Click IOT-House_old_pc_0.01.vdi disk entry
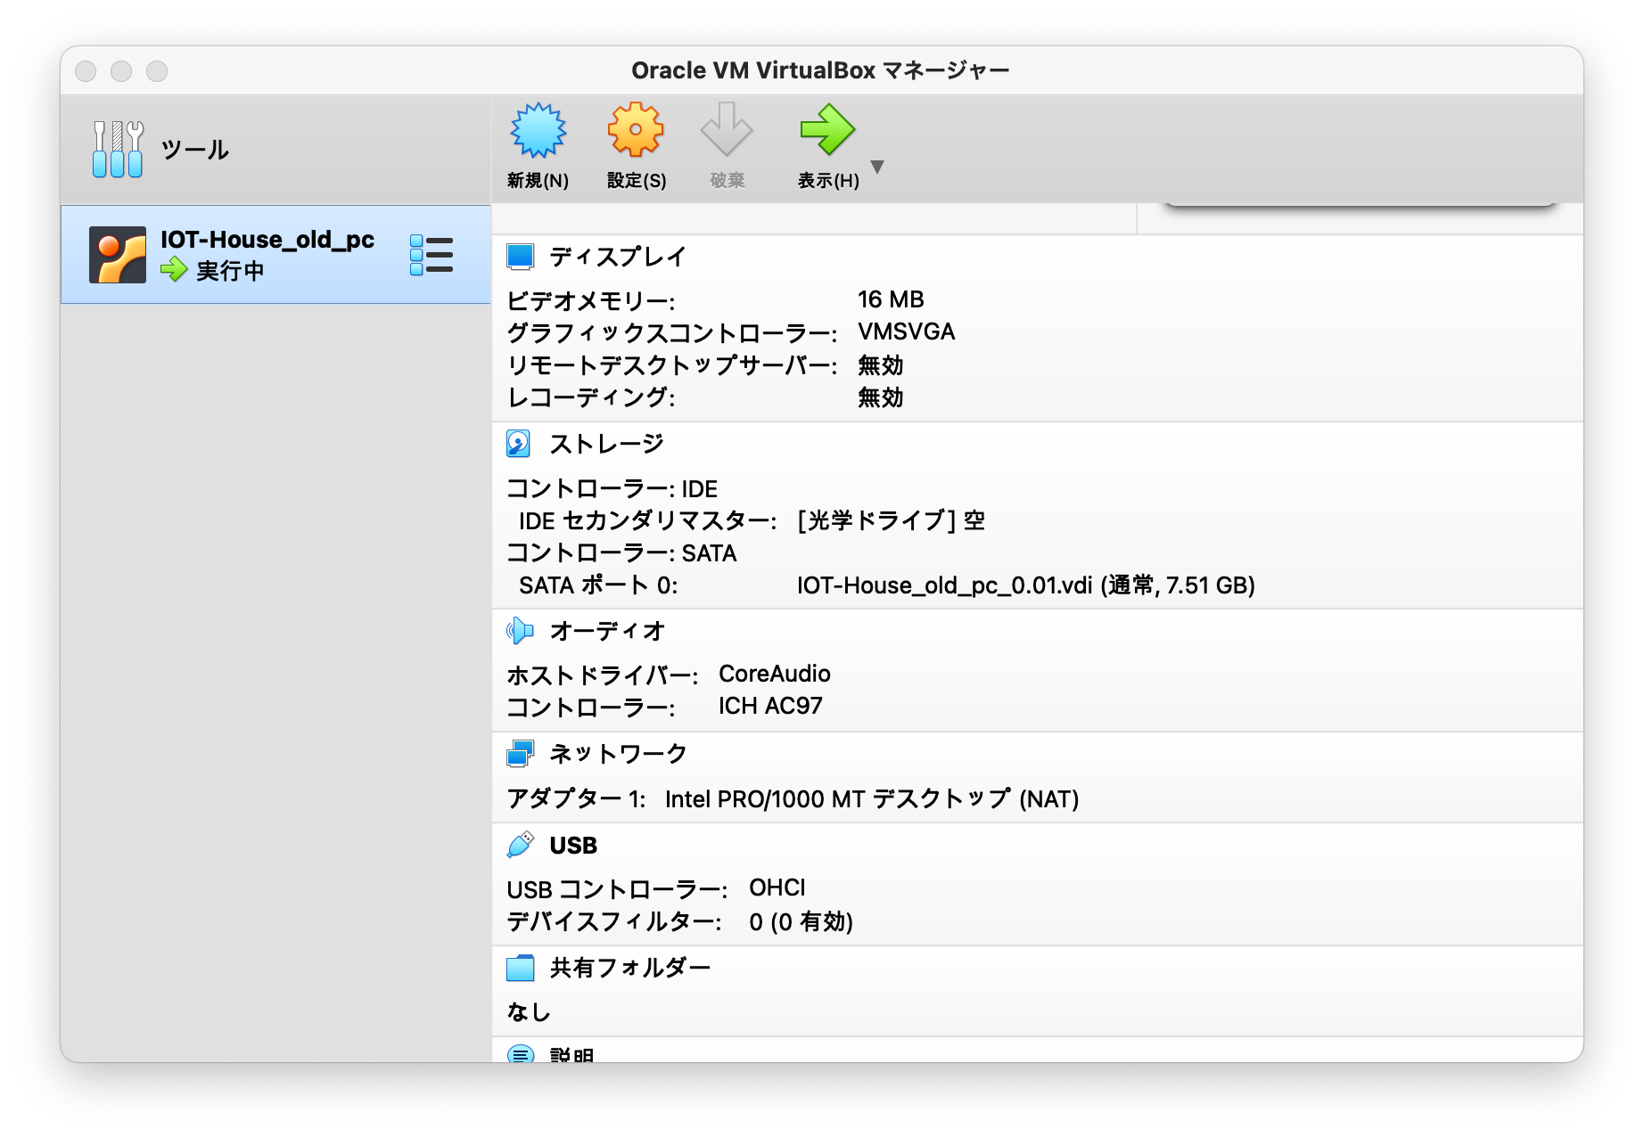 pos(1025,585)
